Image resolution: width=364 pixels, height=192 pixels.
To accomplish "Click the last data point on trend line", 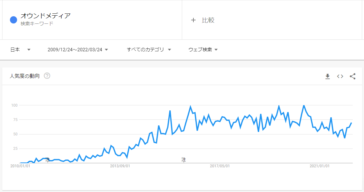I will (352, 123).
